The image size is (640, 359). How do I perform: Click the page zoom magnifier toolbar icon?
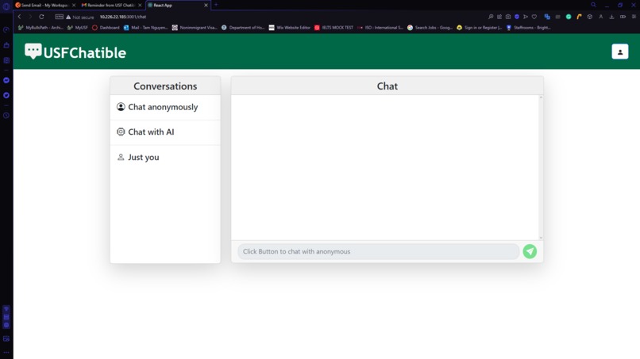(491, 17)
